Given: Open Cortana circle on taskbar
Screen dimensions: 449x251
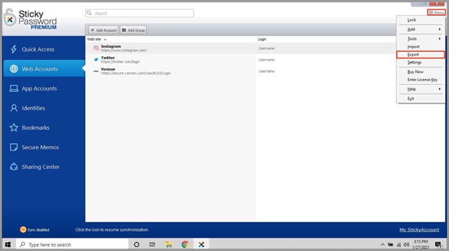Looking at the screenshot, I should click(137, 245).
